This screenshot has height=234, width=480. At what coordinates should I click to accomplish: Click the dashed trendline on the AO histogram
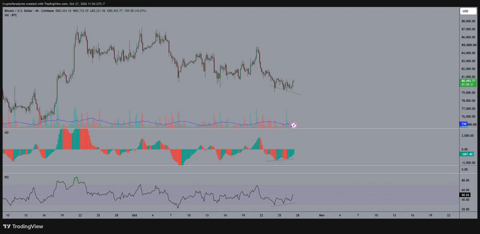(x=280, y=160)
